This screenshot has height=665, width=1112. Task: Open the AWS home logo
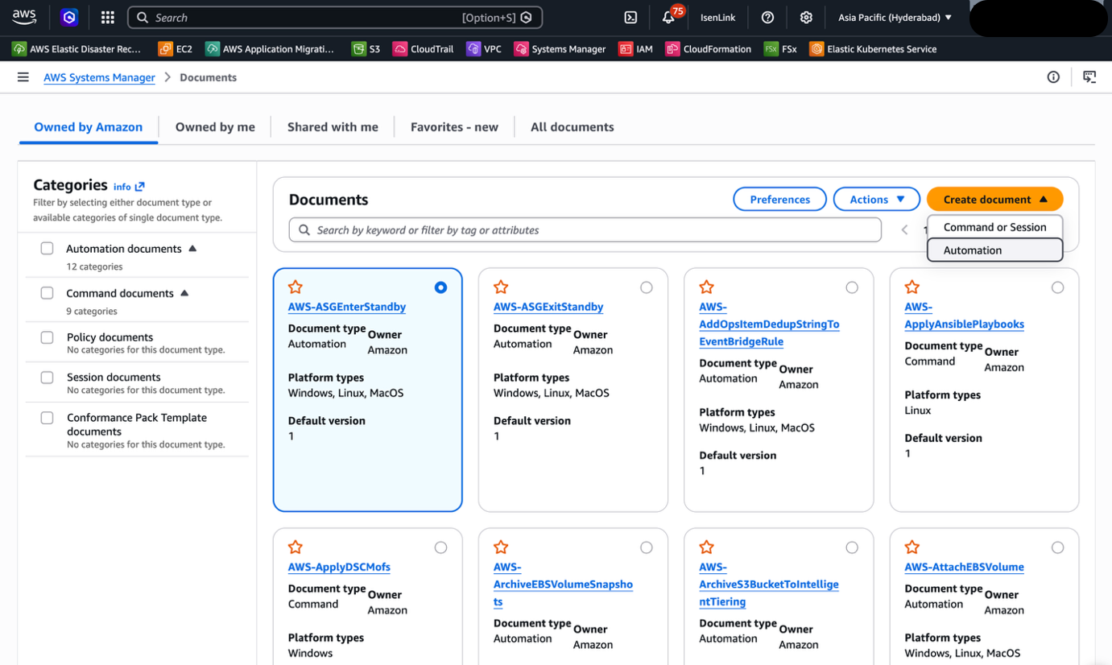24,17
